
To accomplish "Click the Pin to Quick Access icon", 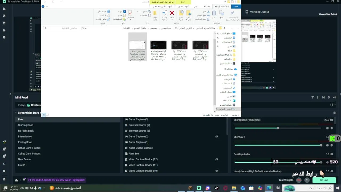I will (233, 13).
